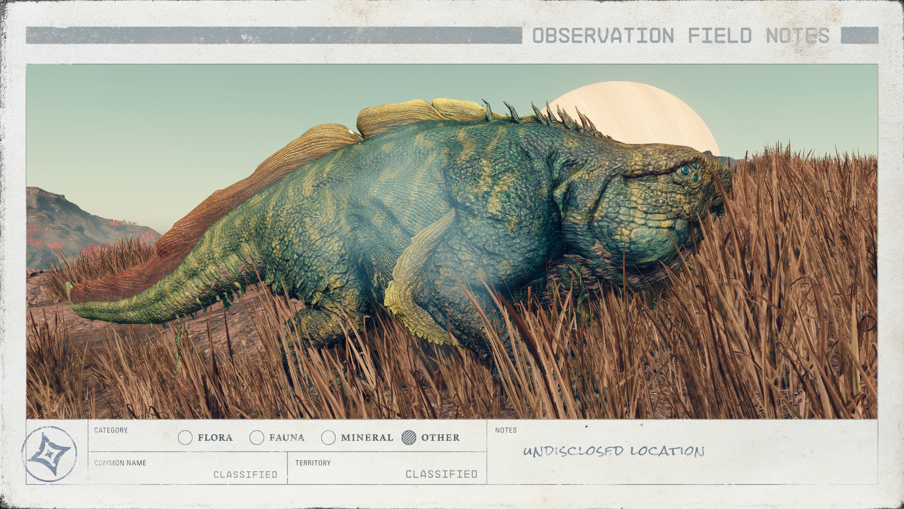Screen dimensions: 904x509
Task: Select the Fauna category radio button
Action: pos(257,437)
